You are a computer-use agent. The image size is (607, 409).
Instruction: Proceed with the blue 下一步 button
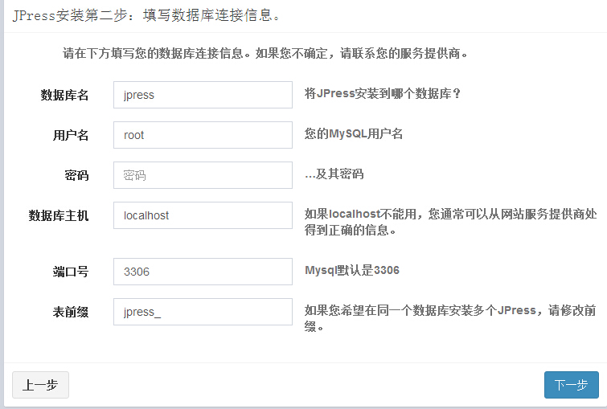coord(572,385)
